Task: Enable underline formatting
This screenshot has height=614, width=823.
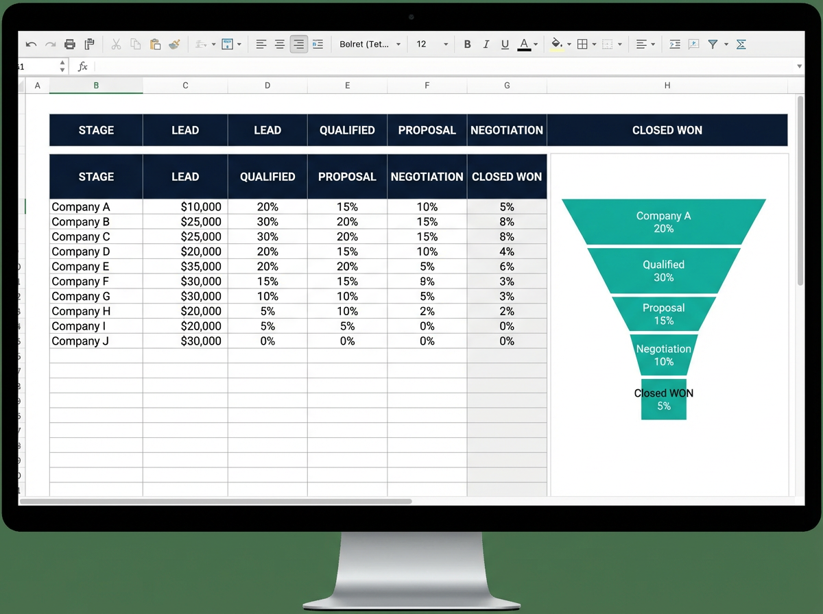Action: coord(505,44)
